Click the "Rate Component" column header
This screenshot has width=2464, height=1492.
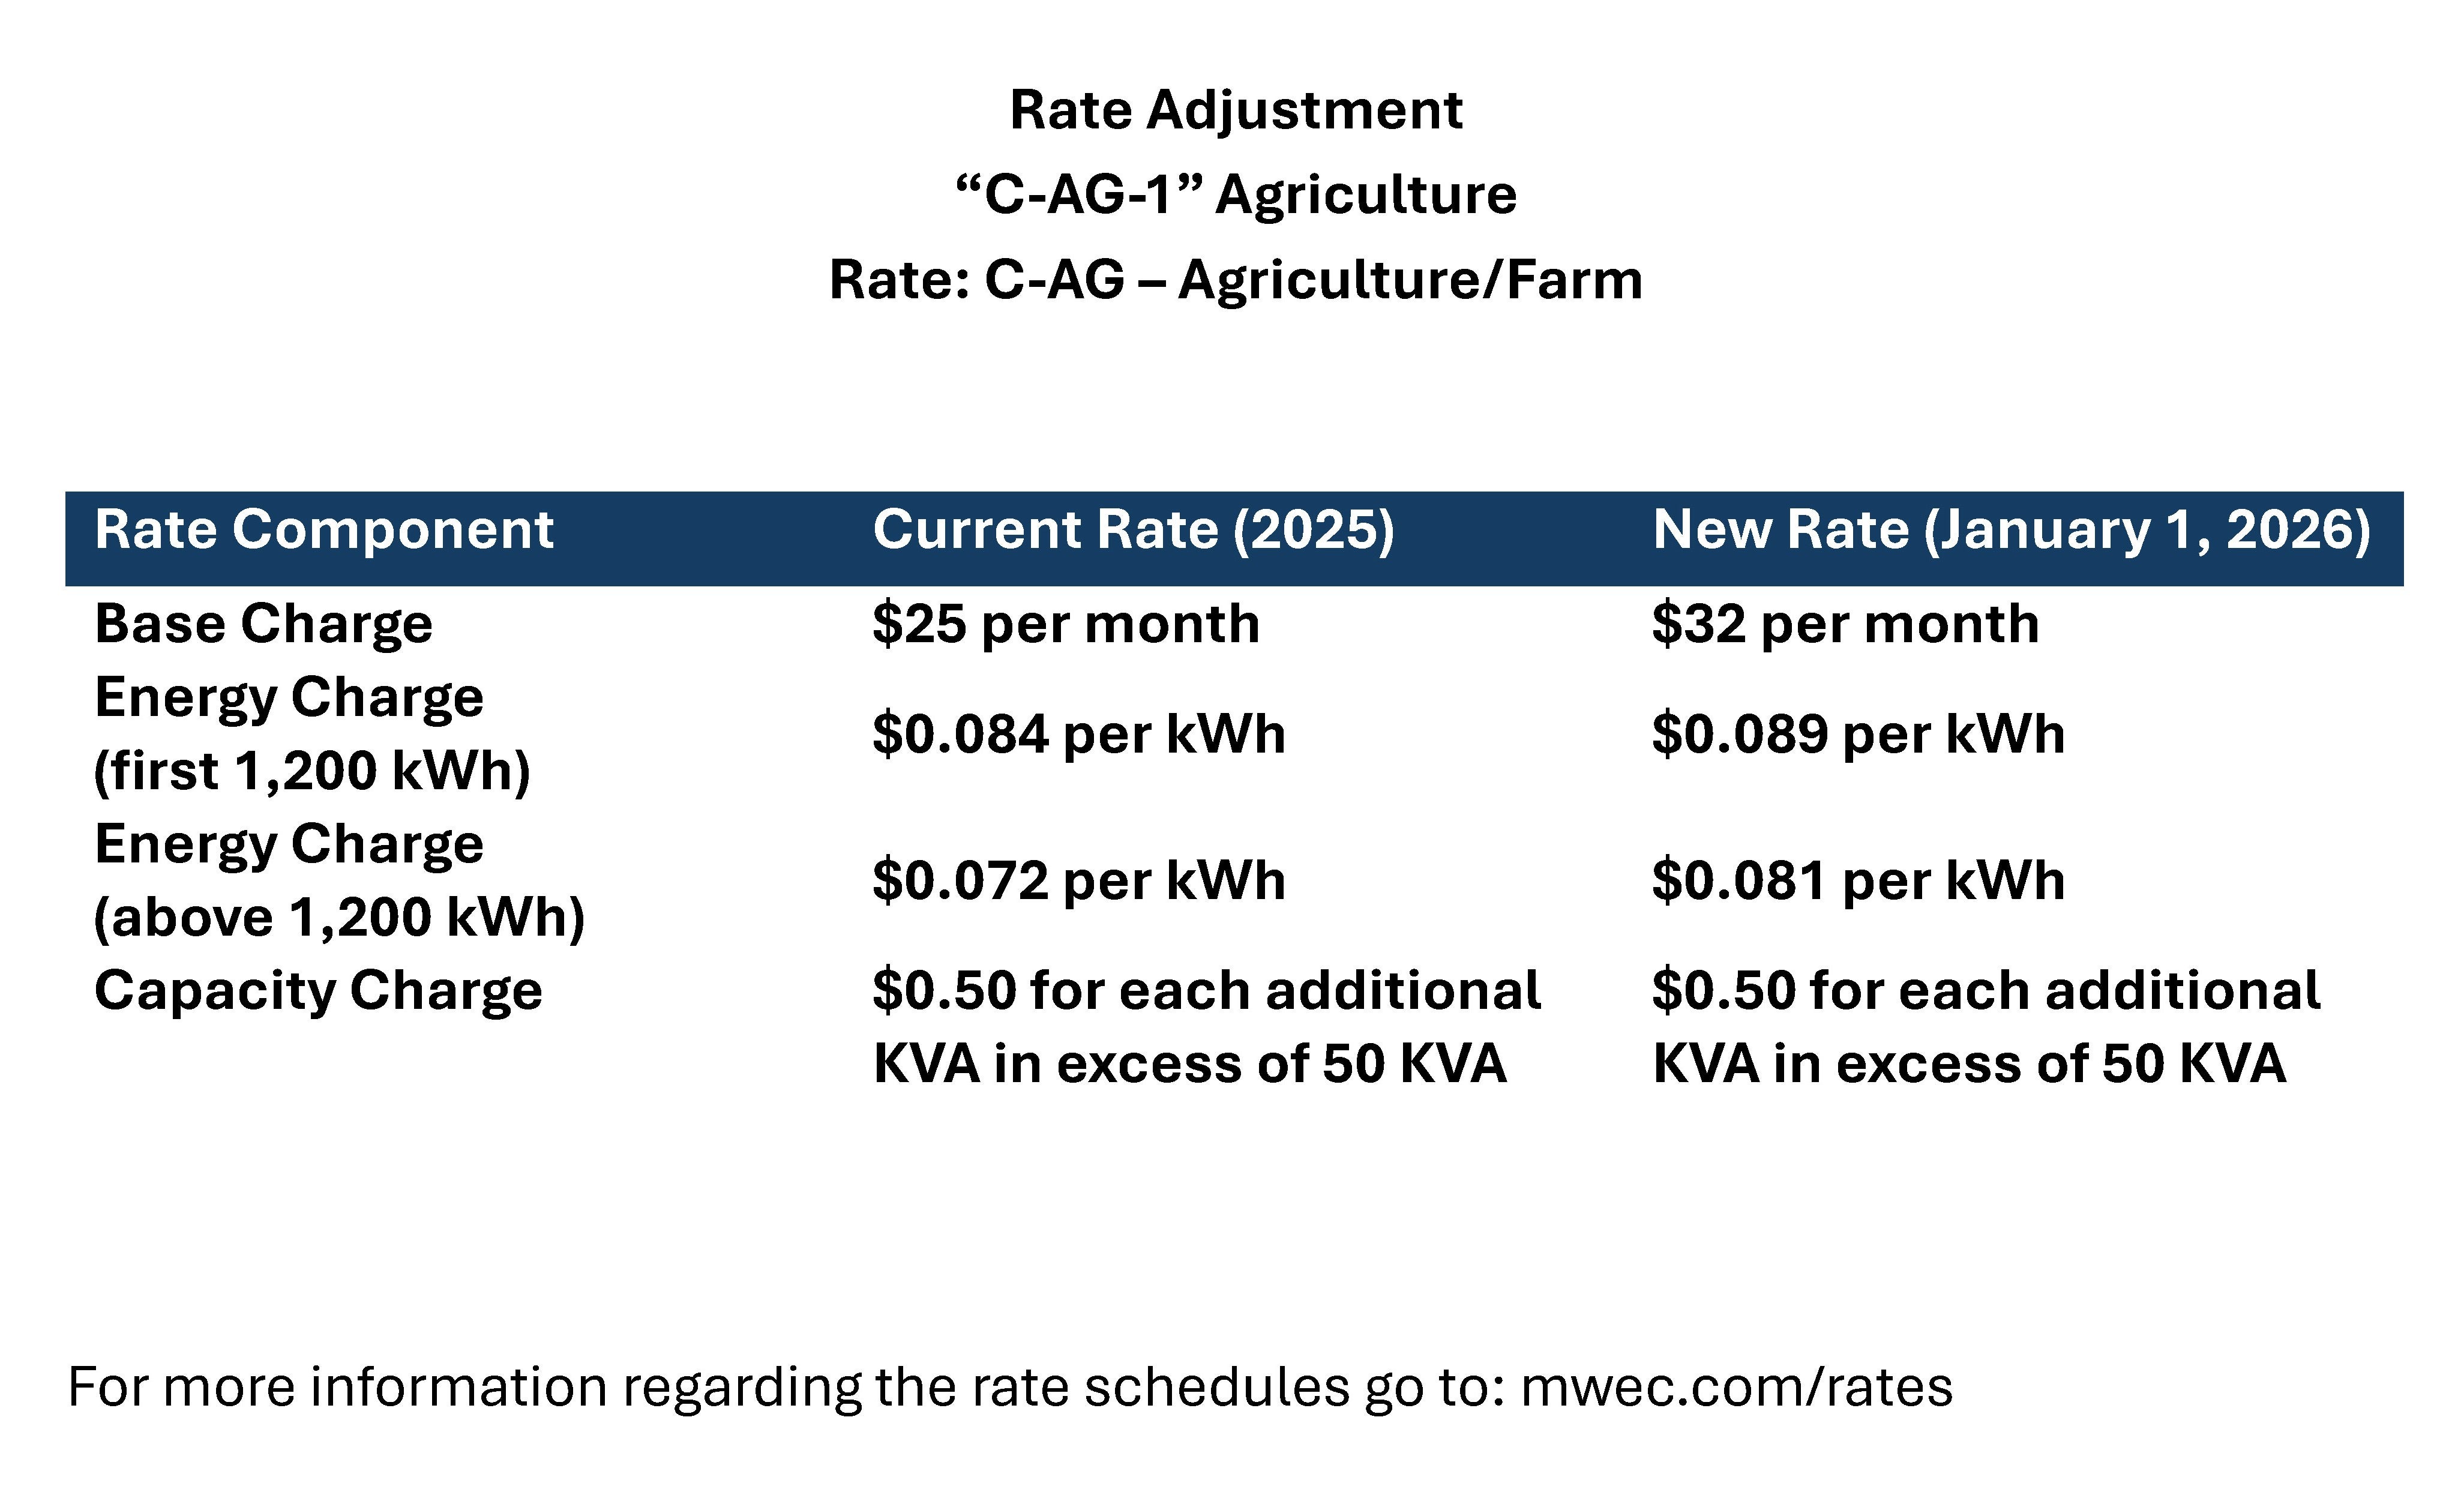tap(324, 530)
